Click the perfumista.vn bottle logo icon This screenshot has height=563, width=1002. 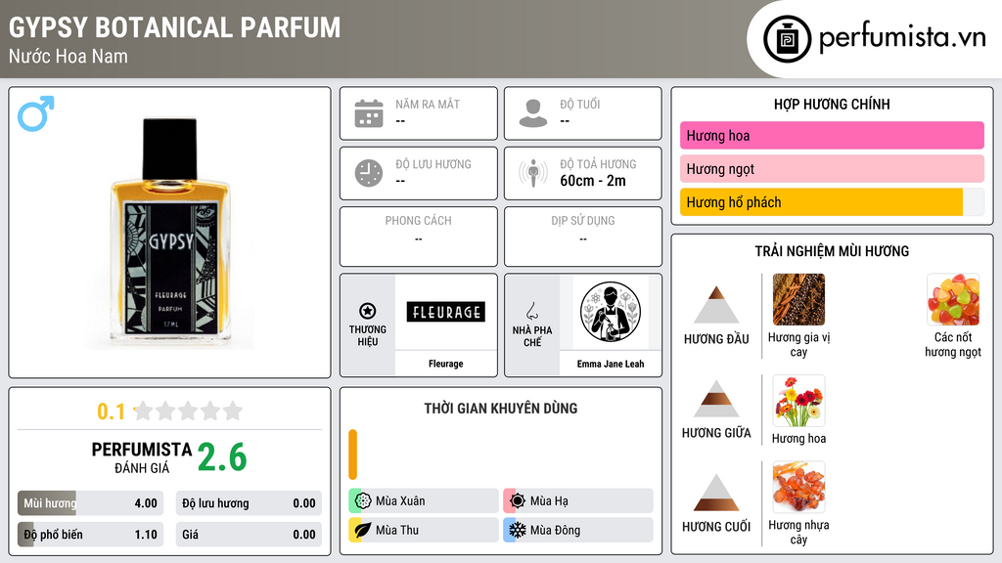tap(787, 39)
